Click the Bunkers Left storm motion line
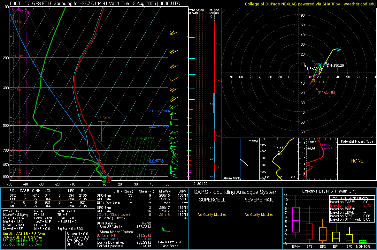 (x=124, y=239)
